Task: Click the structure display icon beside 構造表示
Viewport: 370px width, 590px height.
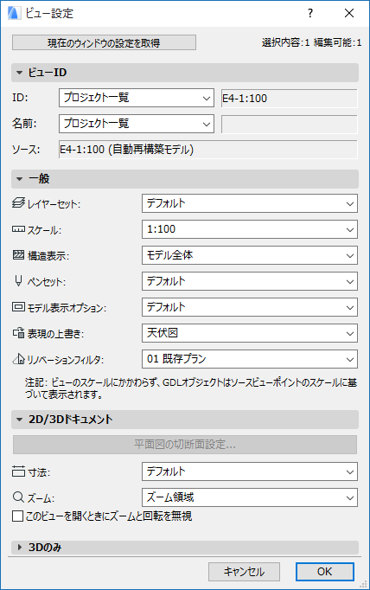Action: pos(18,255)
